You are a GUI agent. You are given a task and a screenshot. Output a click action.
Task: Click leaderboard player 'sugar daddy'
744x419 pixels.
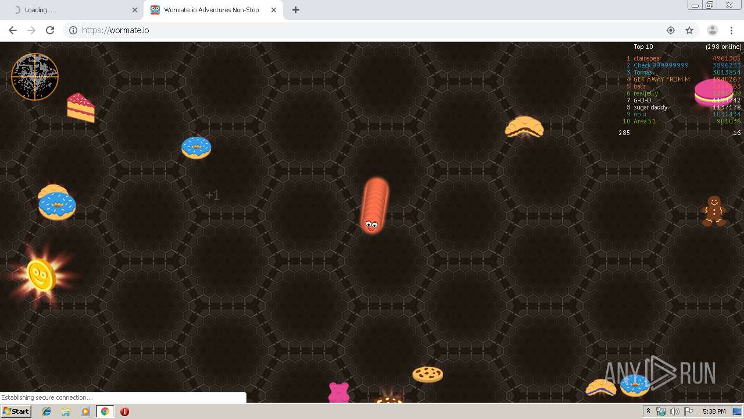coord(650,107)
